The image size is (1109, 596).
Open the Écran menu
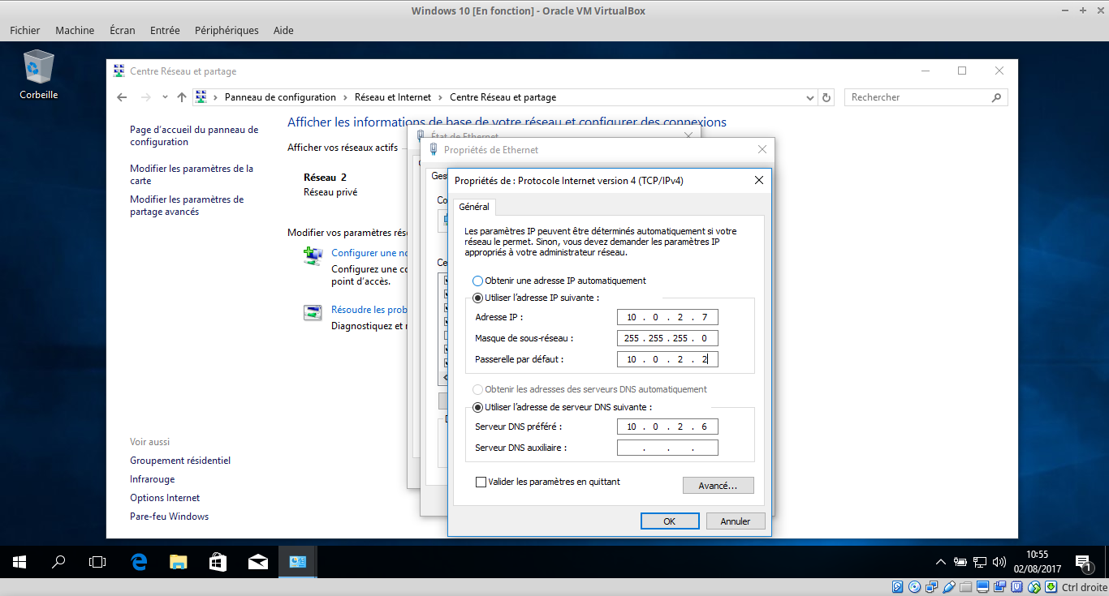tap(123, 30)
